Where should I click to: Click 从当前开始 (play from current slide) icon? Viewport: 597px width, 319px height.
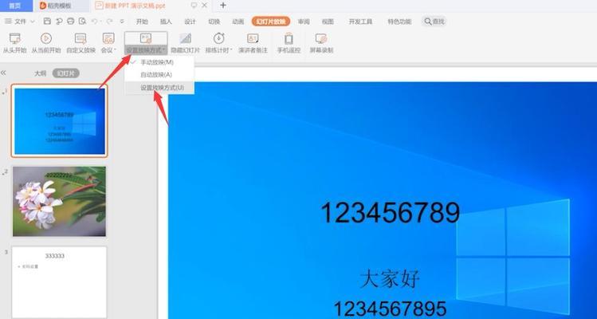46,38
